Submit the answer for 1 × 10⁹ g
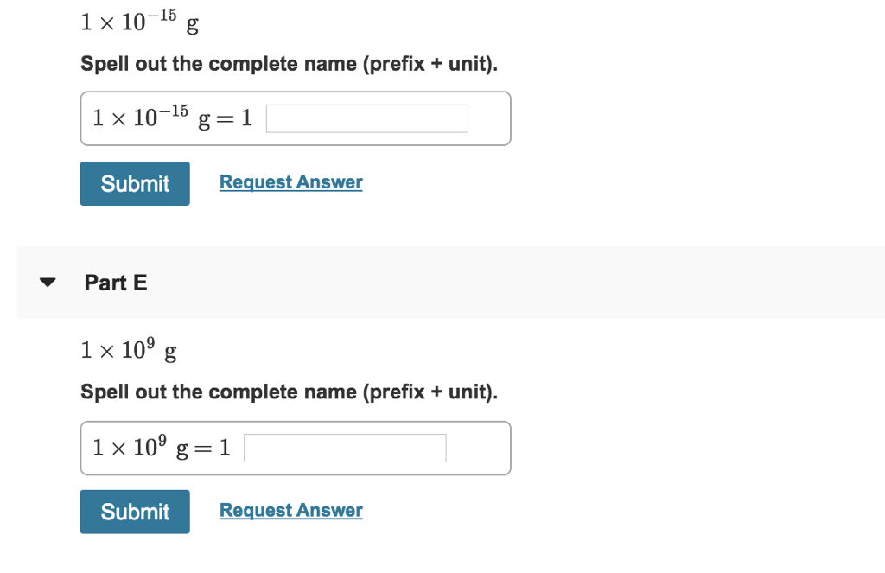885x573 pixels. point(135,512)
